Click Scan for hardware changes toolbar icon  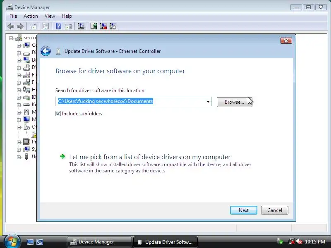point(81,26)
